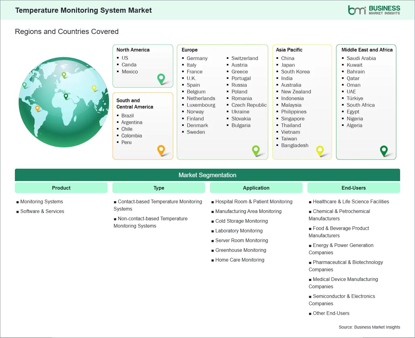This screenshot has height=338, width=415.
Task: Click the dark green pin over Africa on globe
Action: tap(66, 96)
